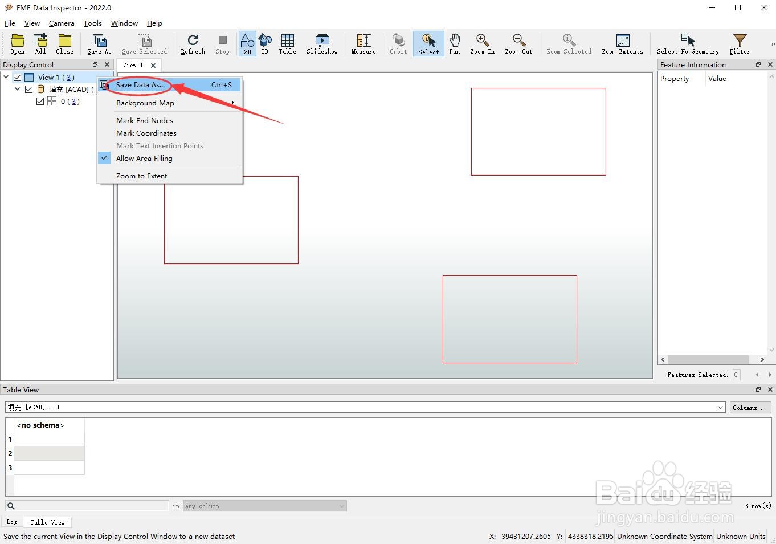Click the table search input field
The image size is (776, 544).
pyautogui.click(x=87, y=505)
